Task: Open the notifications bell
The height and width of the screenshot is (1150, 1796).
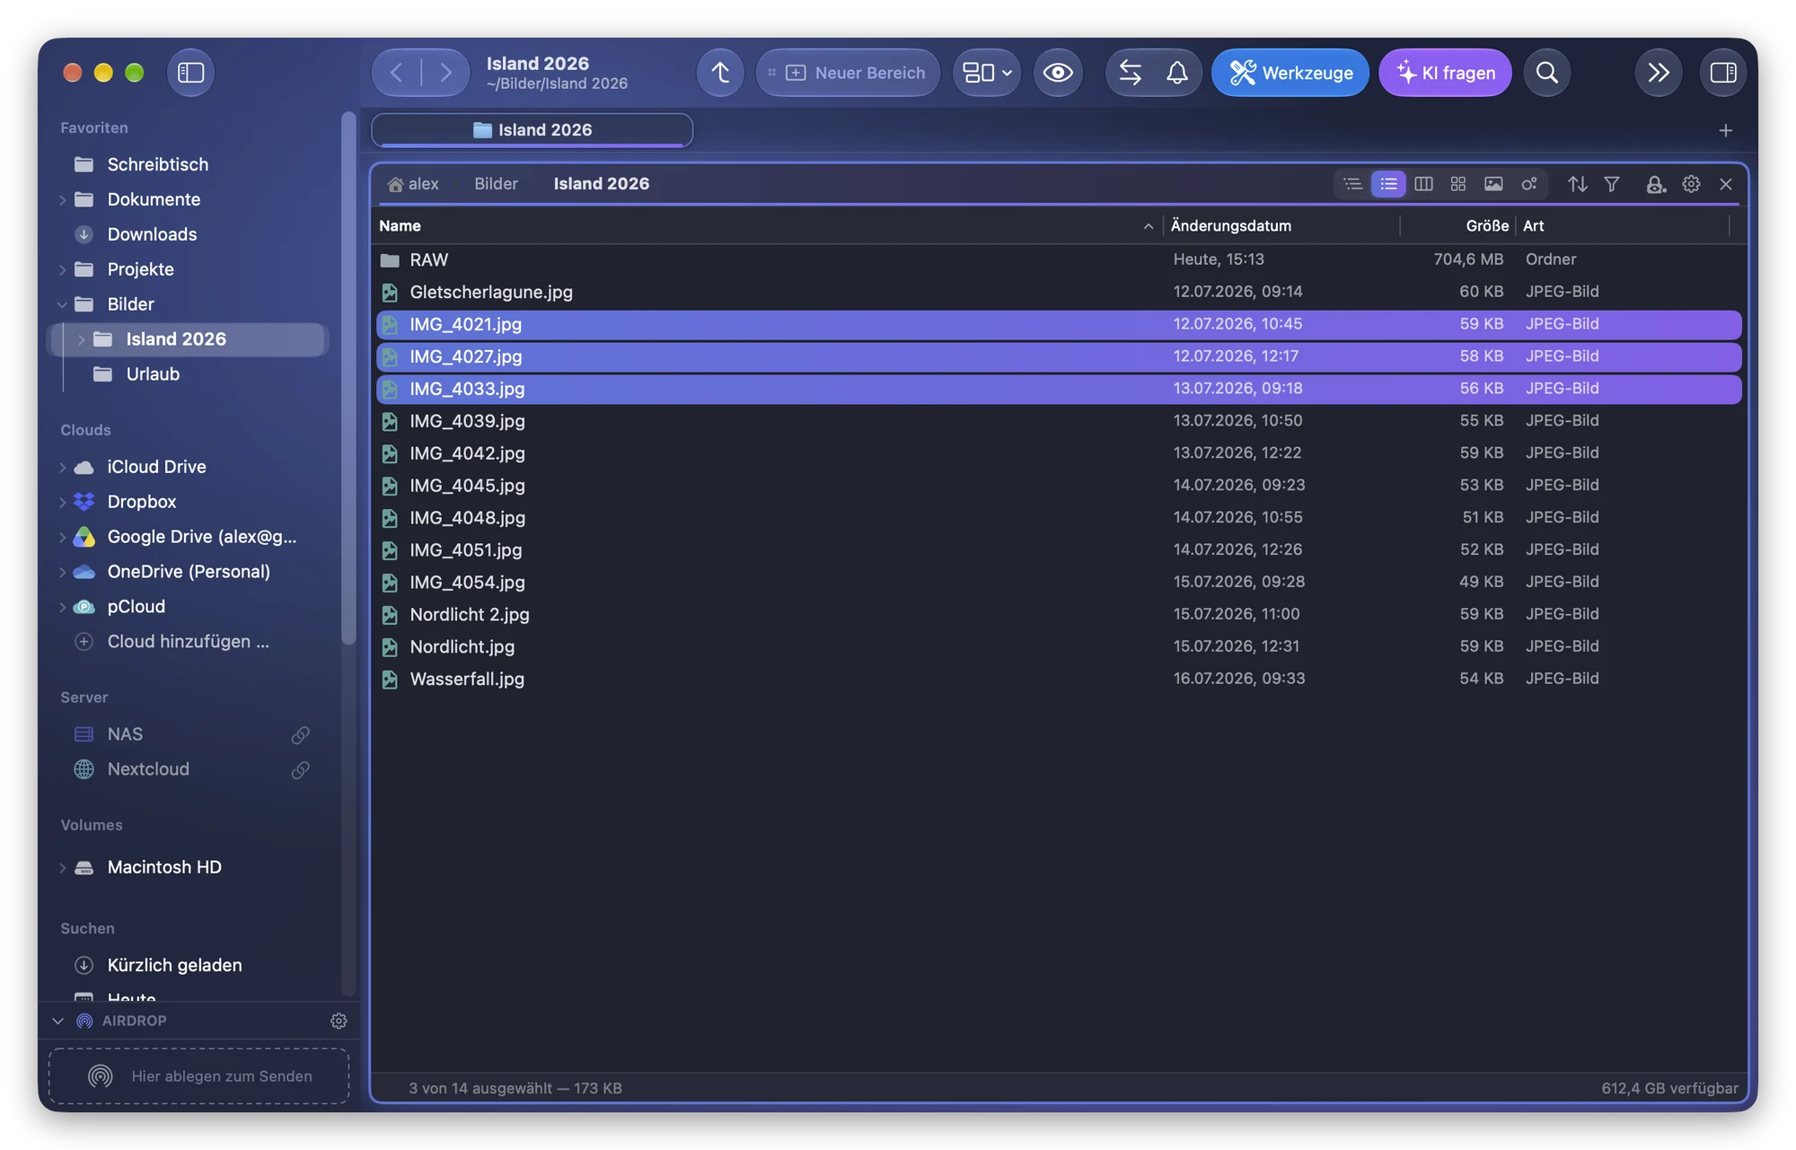Action: [x=1177, y=73]
